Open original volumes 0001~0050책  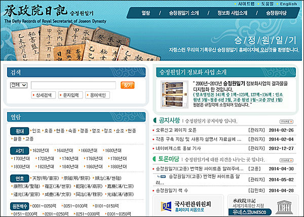[x=44, y=206]
